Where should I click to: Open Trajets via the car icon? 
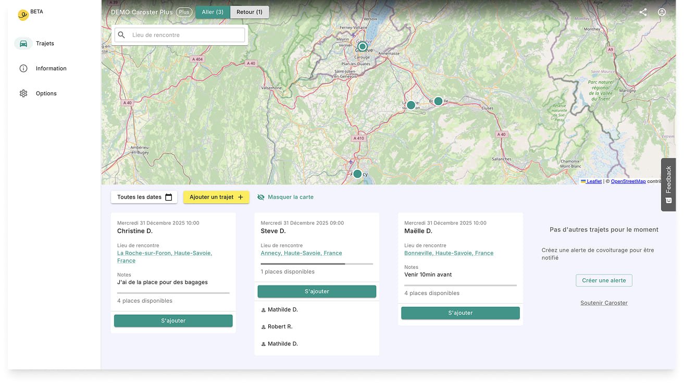[23, 44]
